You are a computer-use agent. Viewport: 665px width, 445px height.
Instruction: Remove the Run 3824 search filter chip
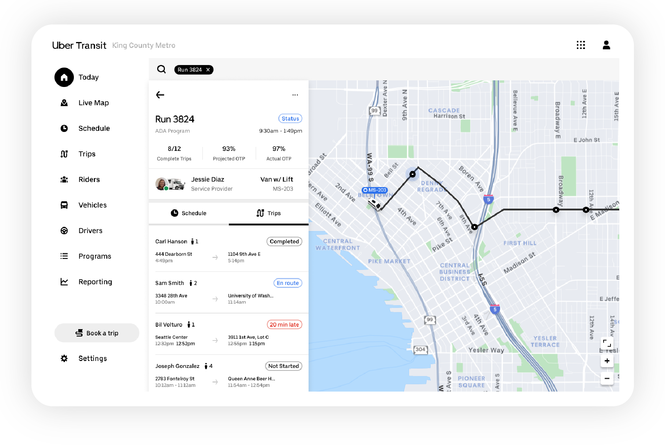(x=207, y=69)
